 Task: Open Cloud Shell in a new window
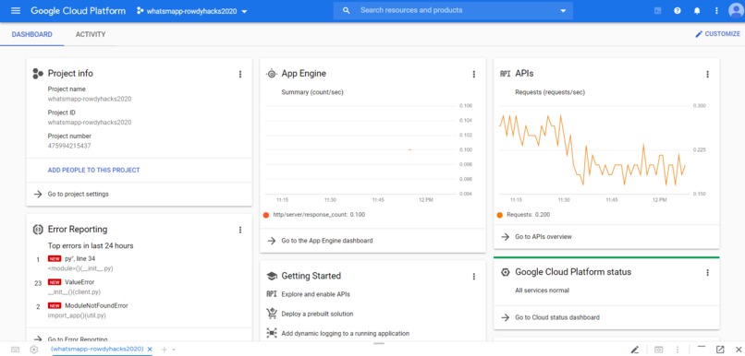click(x=720, y=350)
